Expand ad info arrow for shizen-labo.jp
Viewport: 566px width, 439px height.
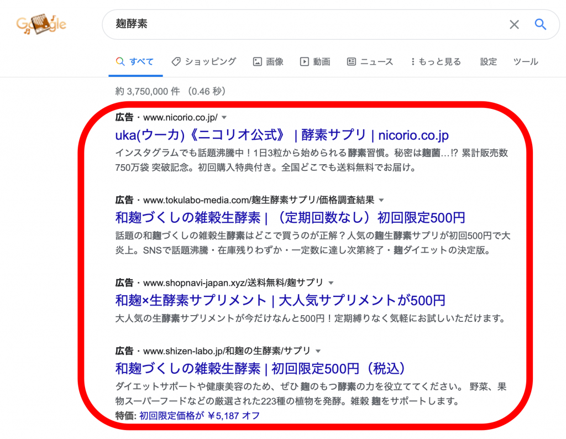tap(318, 351)
